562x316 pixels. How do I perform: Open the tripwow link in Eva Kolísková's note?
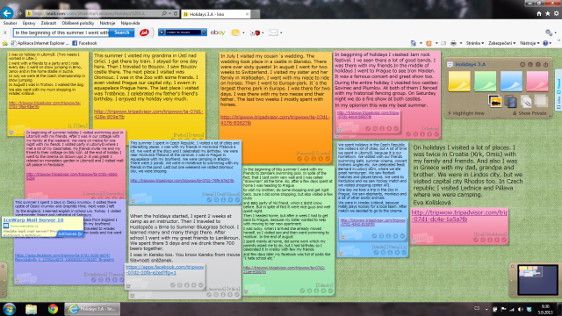coord(459,216)
